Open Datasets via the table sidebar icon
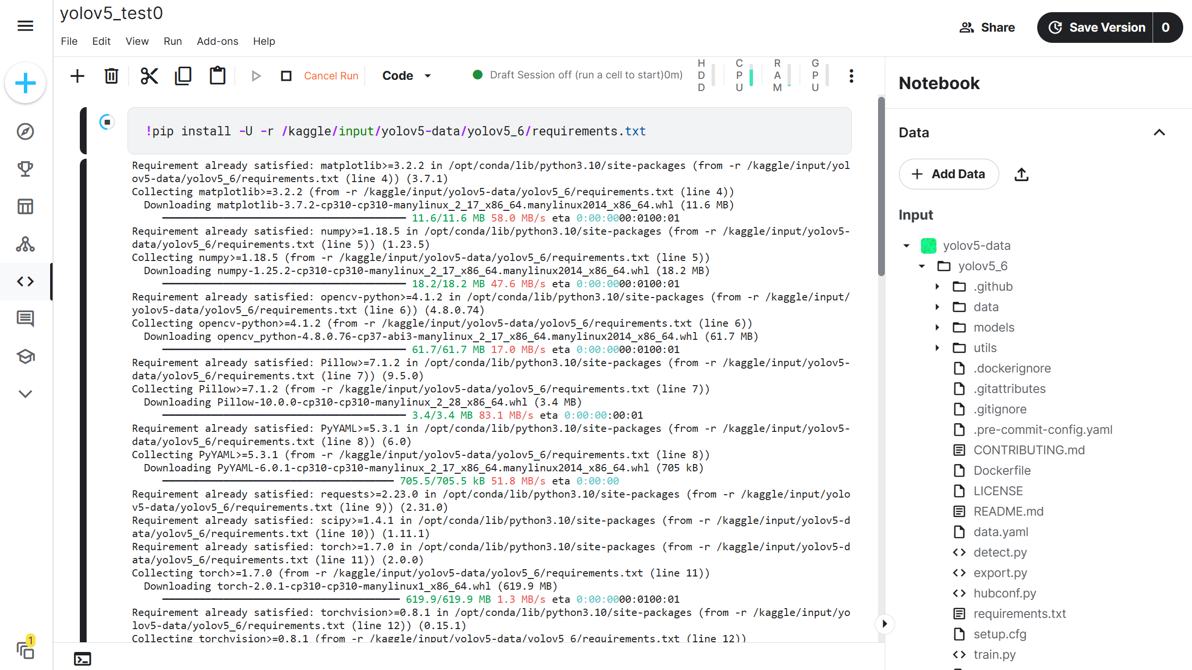This screenshot has height=670, width=1192. coord(25,206)
